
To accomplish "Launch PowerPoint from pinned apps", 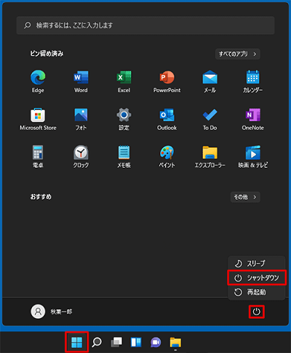I will tap(167, 81).
